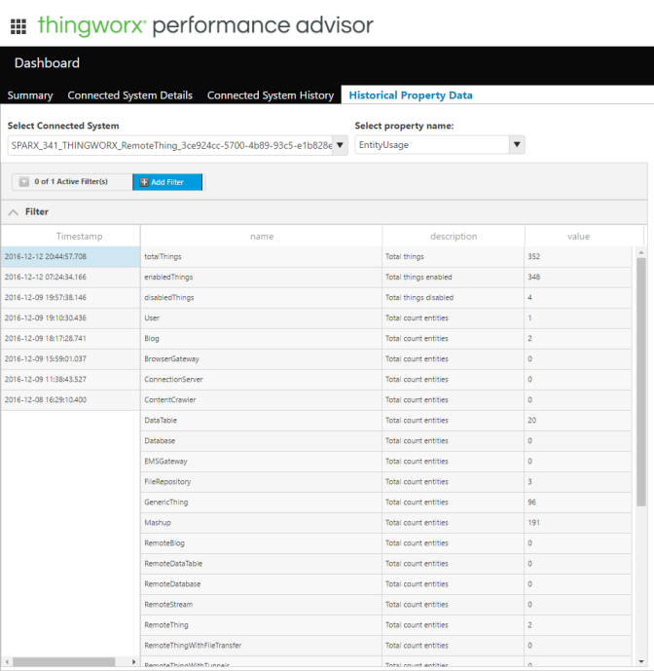The image size is (654, 671).
Task: Click the BrowserGateway row name
Action: [x=171, y=359]
